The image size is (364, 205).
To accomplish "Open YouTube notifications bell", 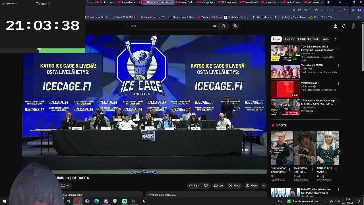I will (344, 26).
